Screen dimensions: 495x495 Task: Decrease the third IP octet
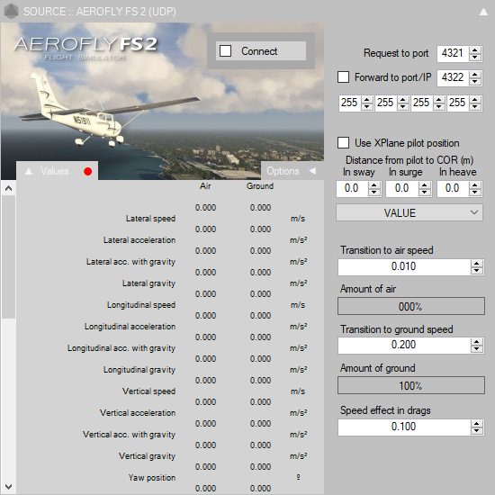[x=439, y=107]
